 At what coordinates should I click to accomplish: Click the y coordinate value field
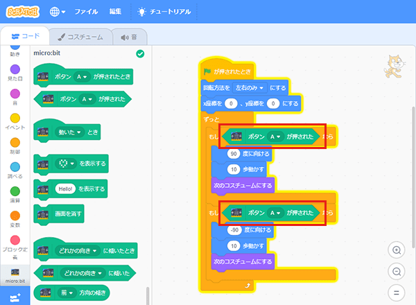tap(273, 103)
